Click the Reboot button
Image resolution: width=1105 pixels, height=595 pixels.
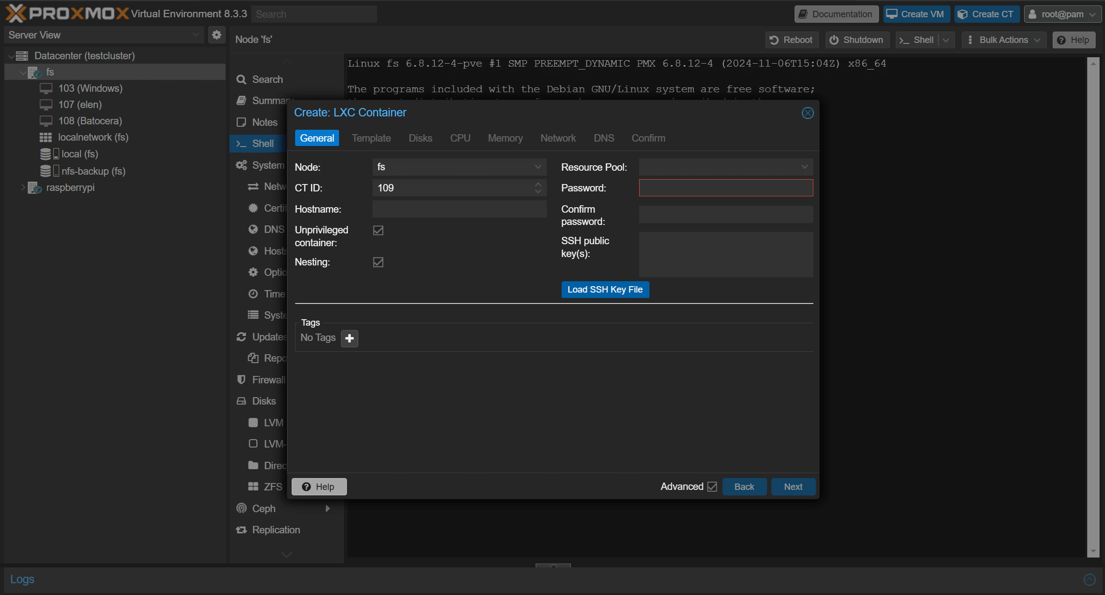pyautogui.click(x=792, y=40)
